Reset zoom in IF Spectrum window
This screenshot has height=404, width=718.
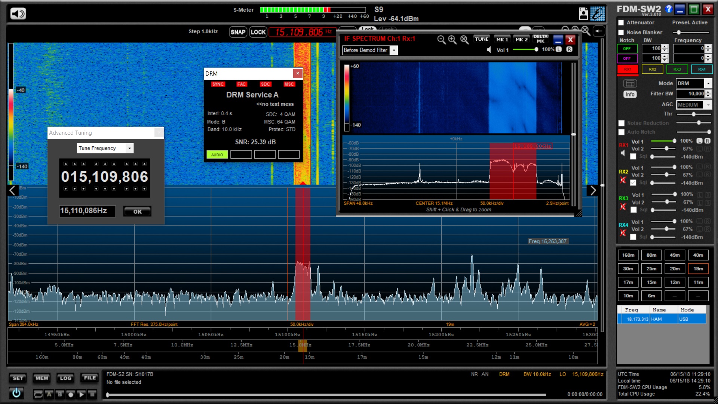click(x=464, y=40)
